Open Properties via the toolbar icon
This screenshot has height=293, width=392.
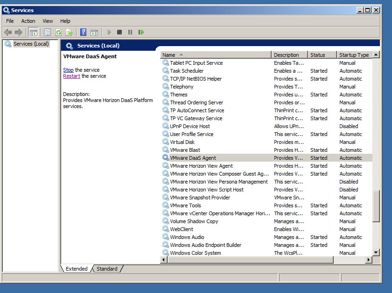(x=47, y=32)
